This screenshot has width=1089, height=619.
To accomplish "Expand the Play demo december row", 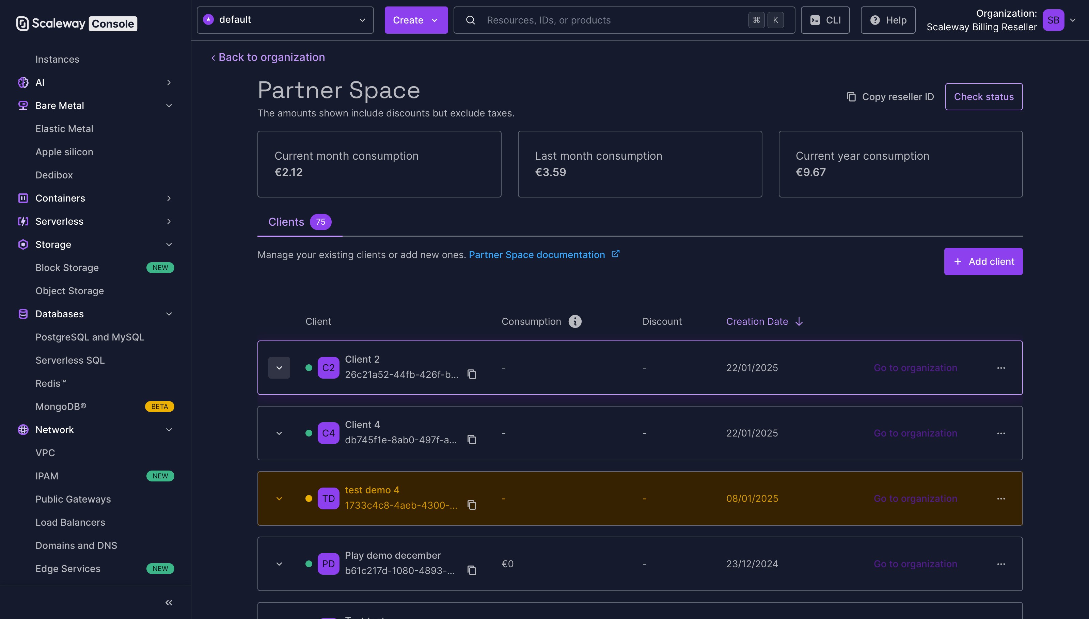I will tap(279, 564).
